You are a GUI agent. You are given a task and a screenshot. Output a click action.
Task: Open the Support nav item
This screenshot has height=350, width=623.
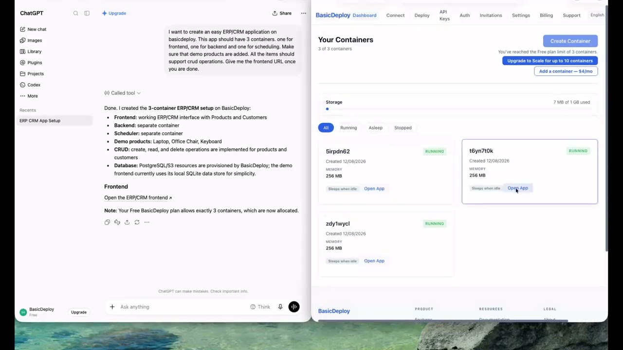tap(571, 15)
